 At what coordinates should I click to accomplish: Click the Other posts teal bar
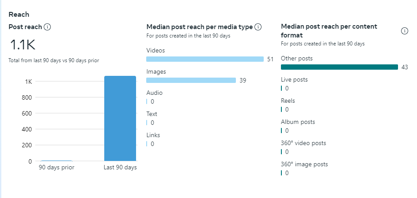point(339,67)
